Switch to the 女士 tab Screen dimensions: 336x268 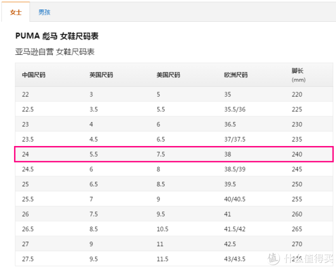click(16, 12)
